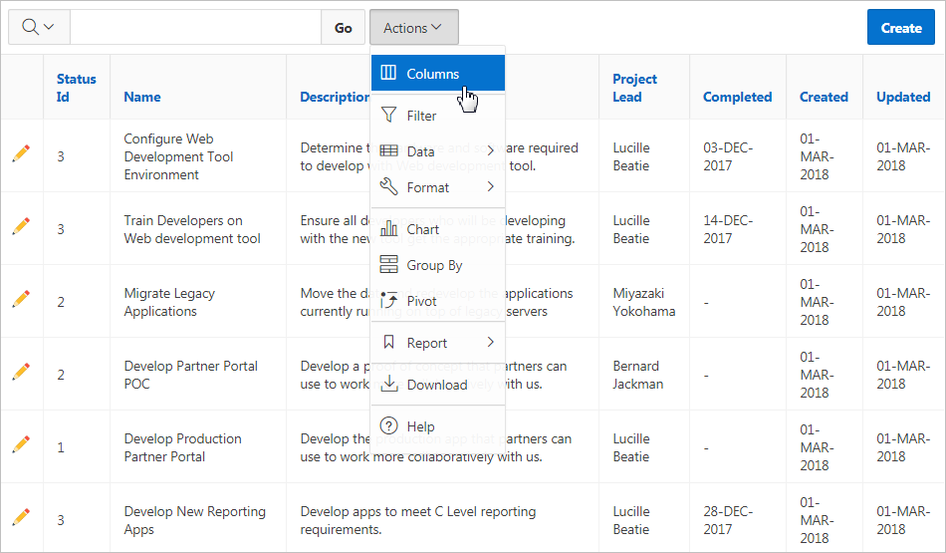This screenshot has width=946, height=553.
Task: Click the blue Create button
Action: pyautogui.click(x=900, y=28)
